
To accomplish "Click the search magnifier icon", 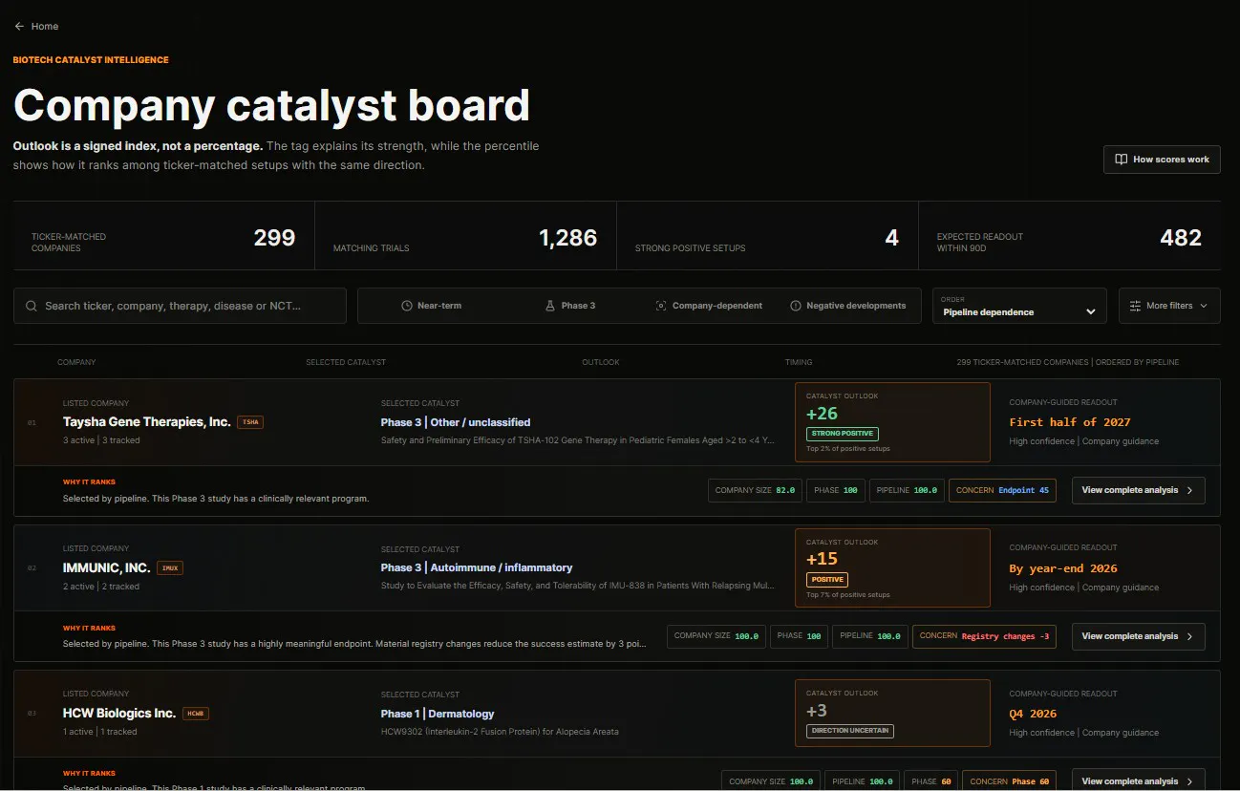I will [32, 307].
